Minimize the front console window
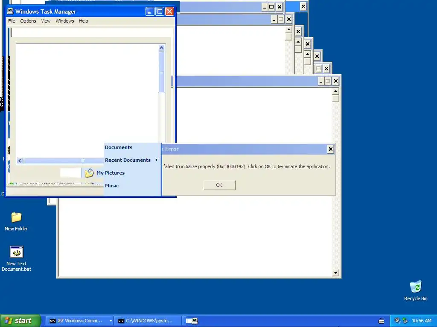This screenshot has height=327, width=437. click(x=321, y=81)
